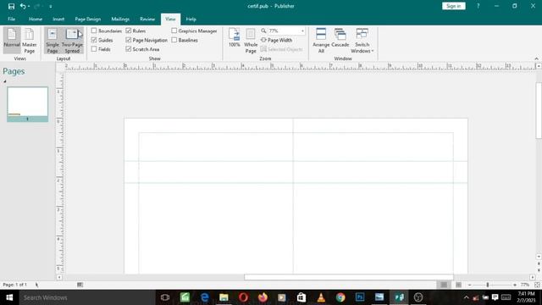Collapse the Pages pane section arrow
This screenshot has width=542, height=305.
(5, 81)
